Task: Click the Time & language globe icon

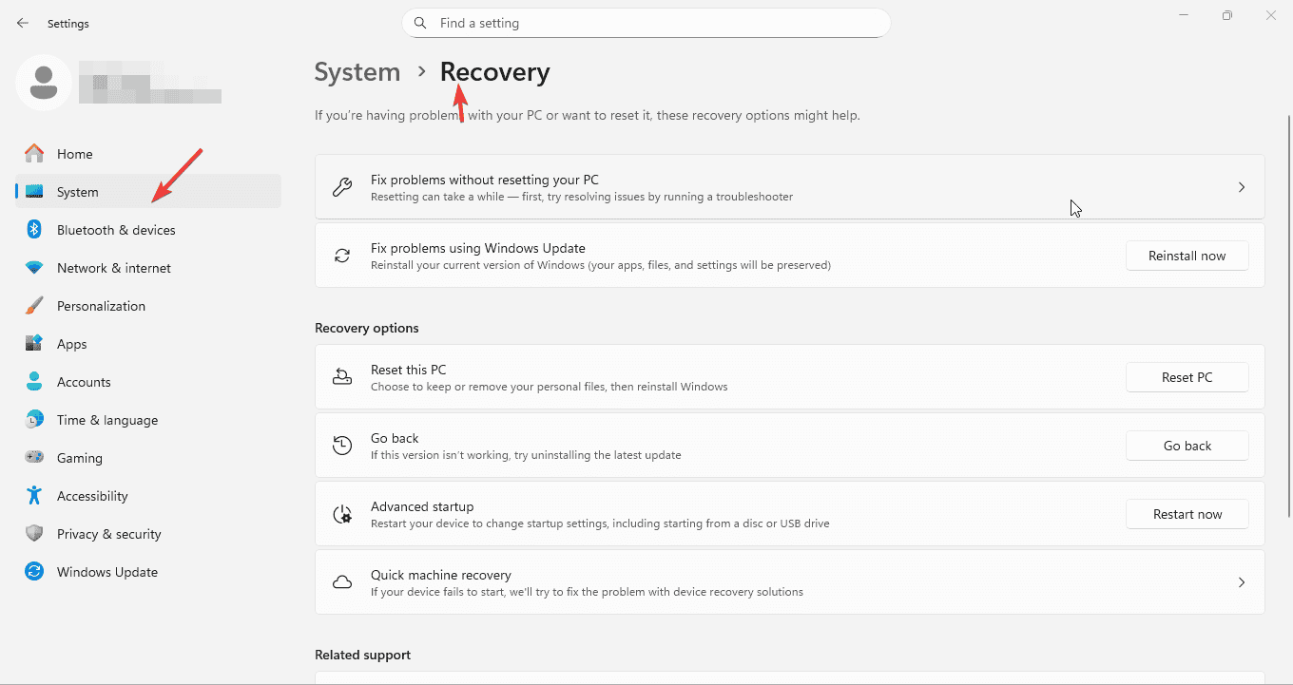Action: (x=34, y=420)
